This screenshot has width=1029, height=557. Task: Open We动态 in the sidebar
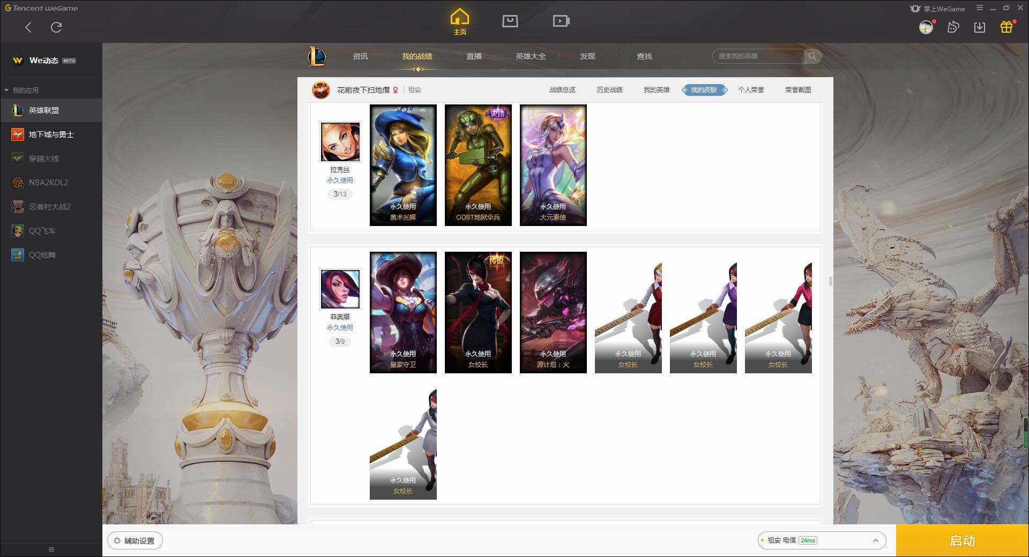[x=51, y=61]
